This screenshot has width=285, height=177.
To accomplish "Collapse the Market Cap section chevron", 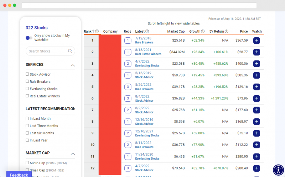I will (73, 154).
